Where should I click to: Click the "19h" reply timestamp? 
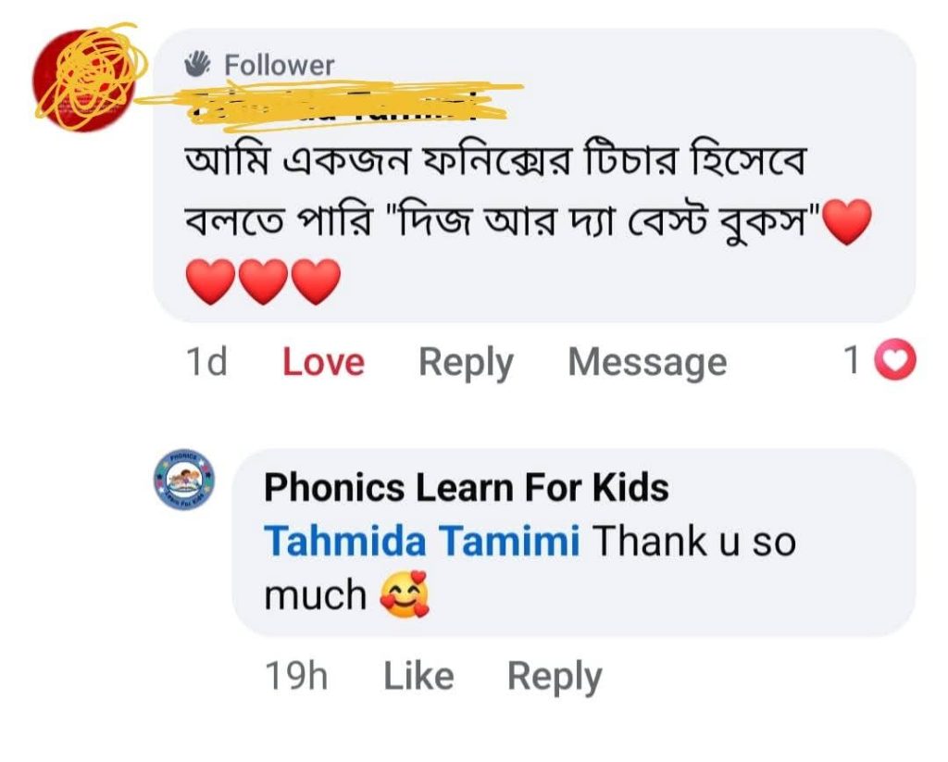point(296,677)
